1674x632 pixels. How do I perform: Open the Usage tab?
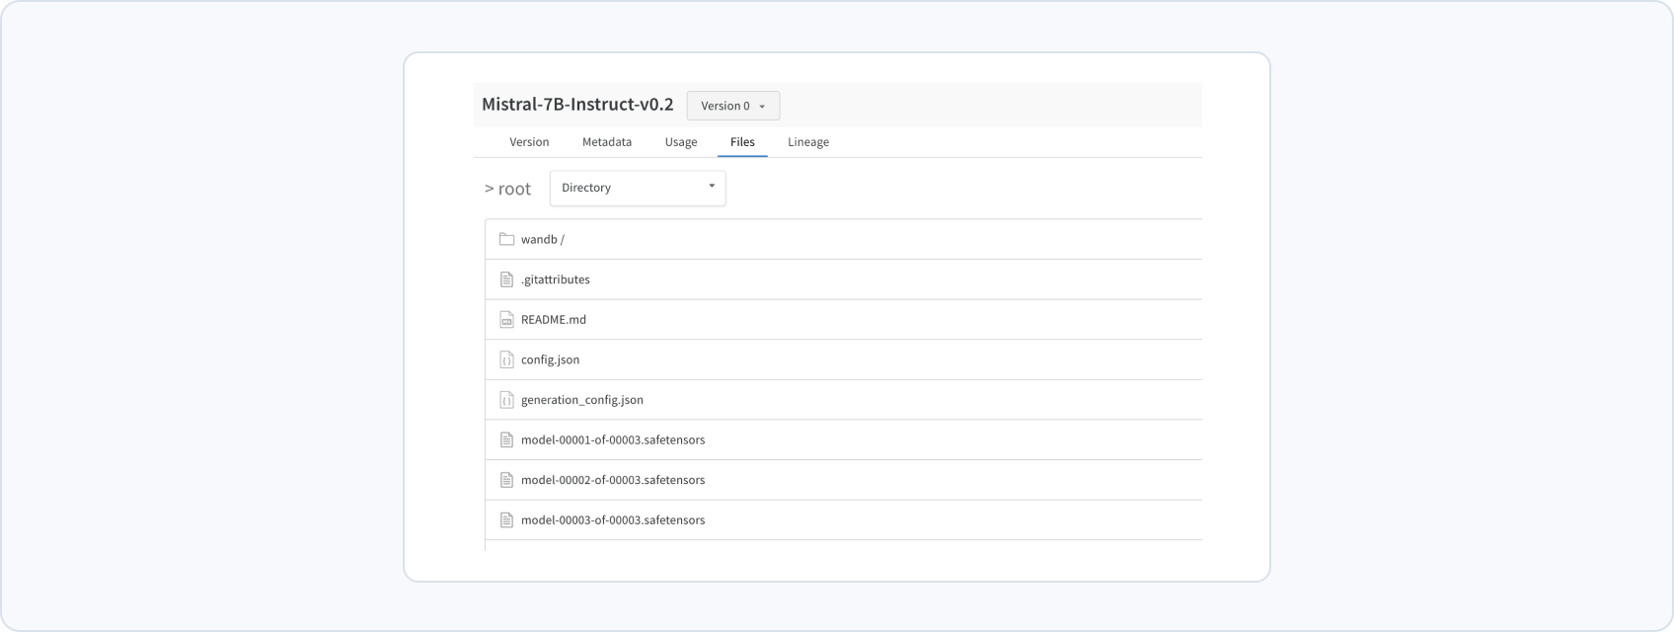coord(681,142)
